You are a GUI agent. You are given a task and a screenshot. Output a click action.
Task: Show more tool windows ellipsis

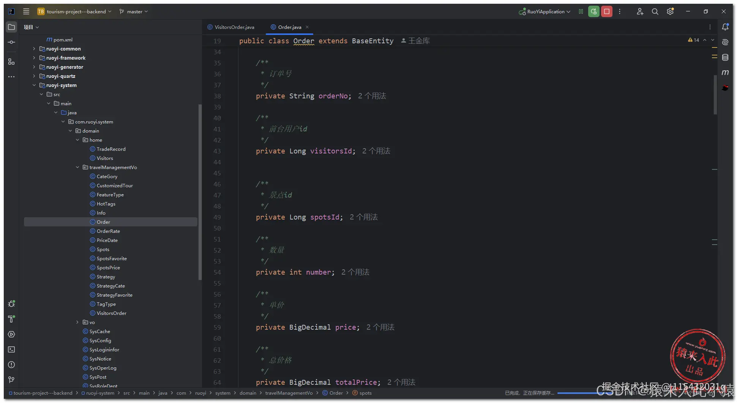(x=11, y=77)
